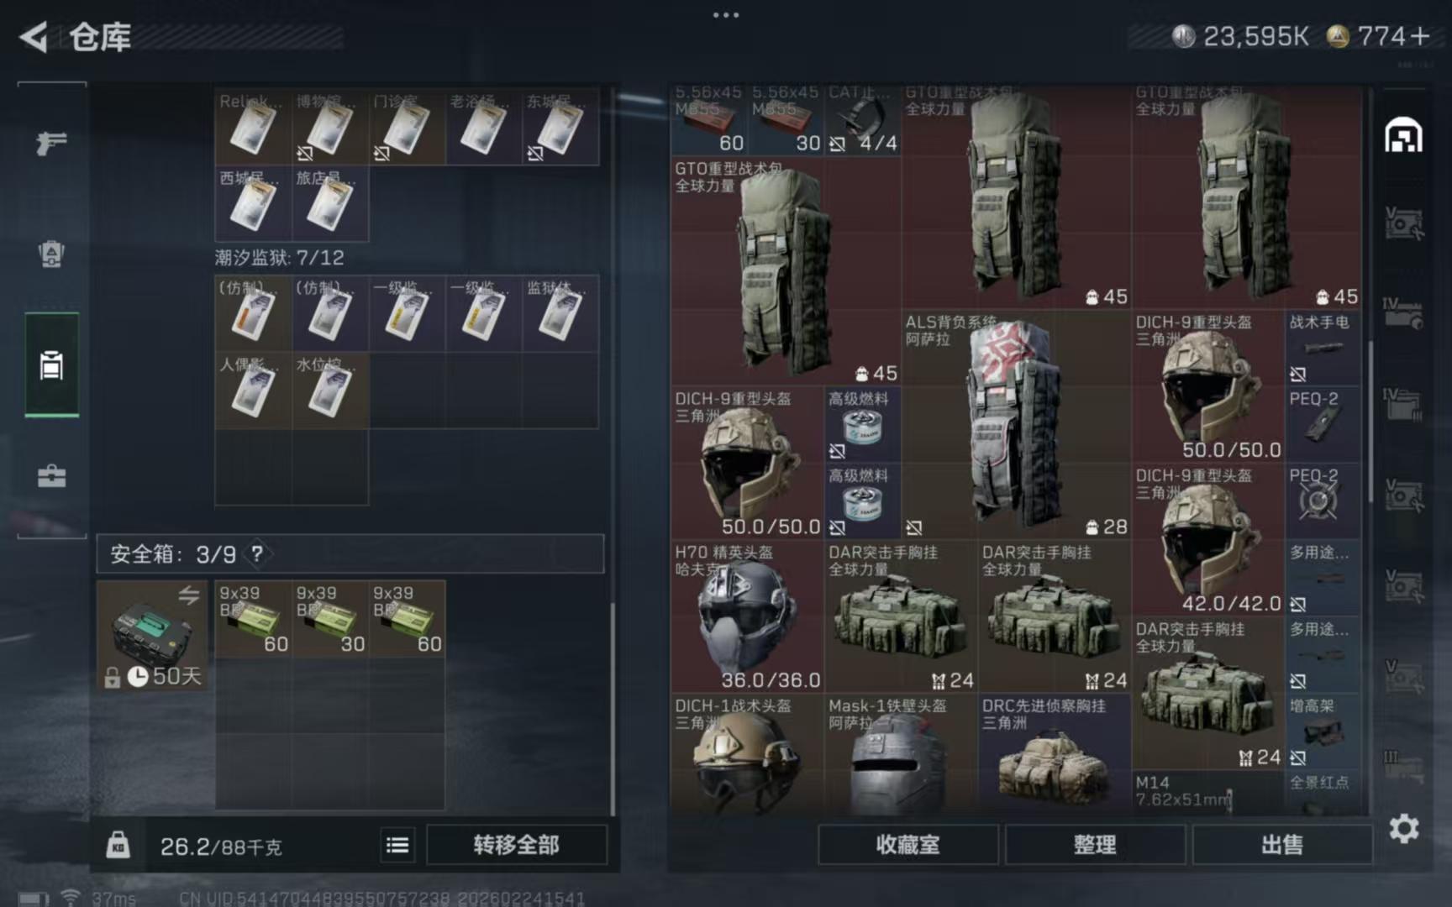Choose the IV-tier folder filter icon
The image size is (1452, 907).
[x=1403, y=403]
